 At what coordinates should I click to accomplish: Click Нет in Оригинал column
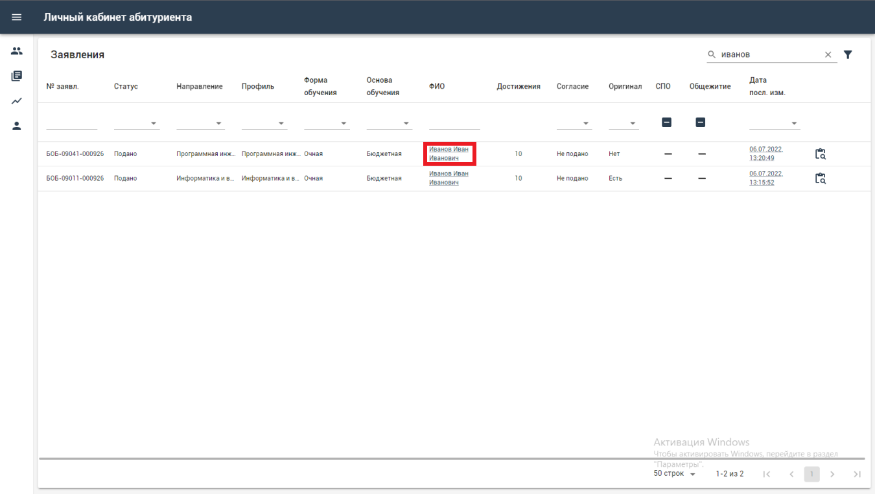614,154
